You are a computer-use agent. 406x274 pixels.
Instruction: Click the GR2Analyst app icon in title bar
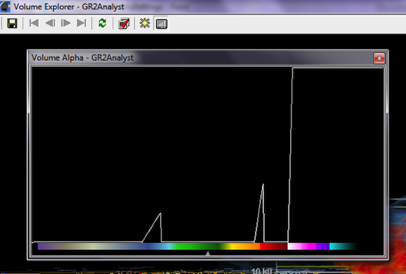pyautogui.click(x=5, y=7)
